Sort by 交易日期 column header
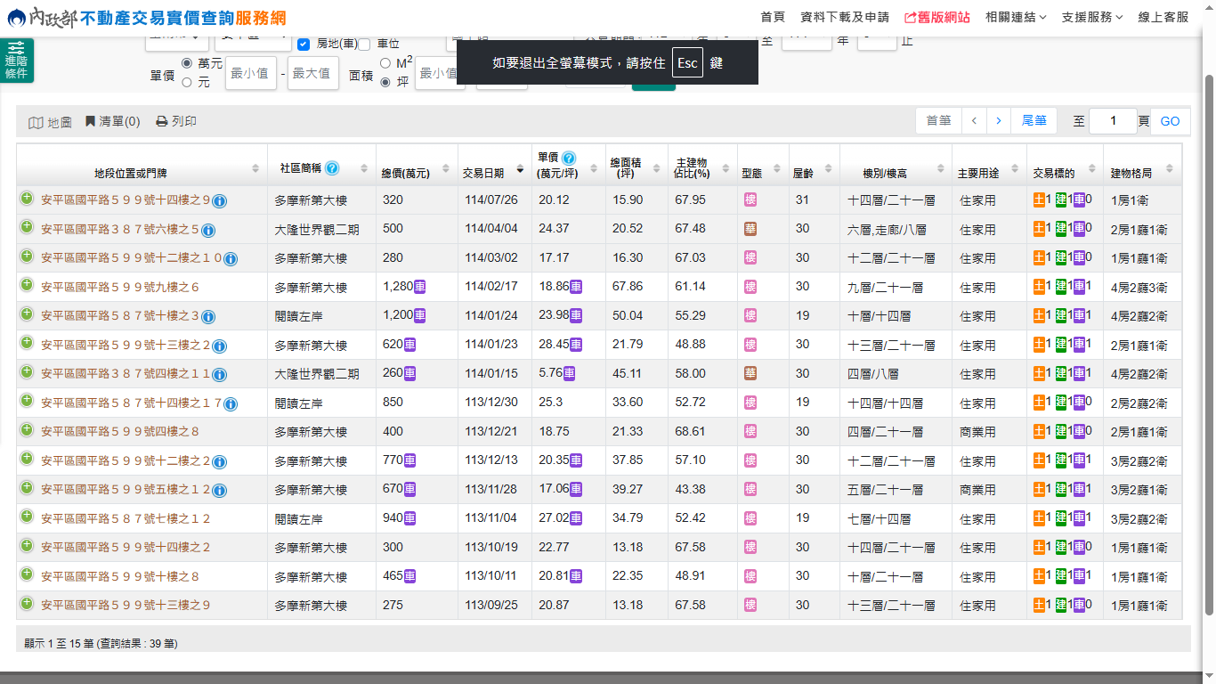1216x684 pixels. pyautogui.click(x=484, y=173)
